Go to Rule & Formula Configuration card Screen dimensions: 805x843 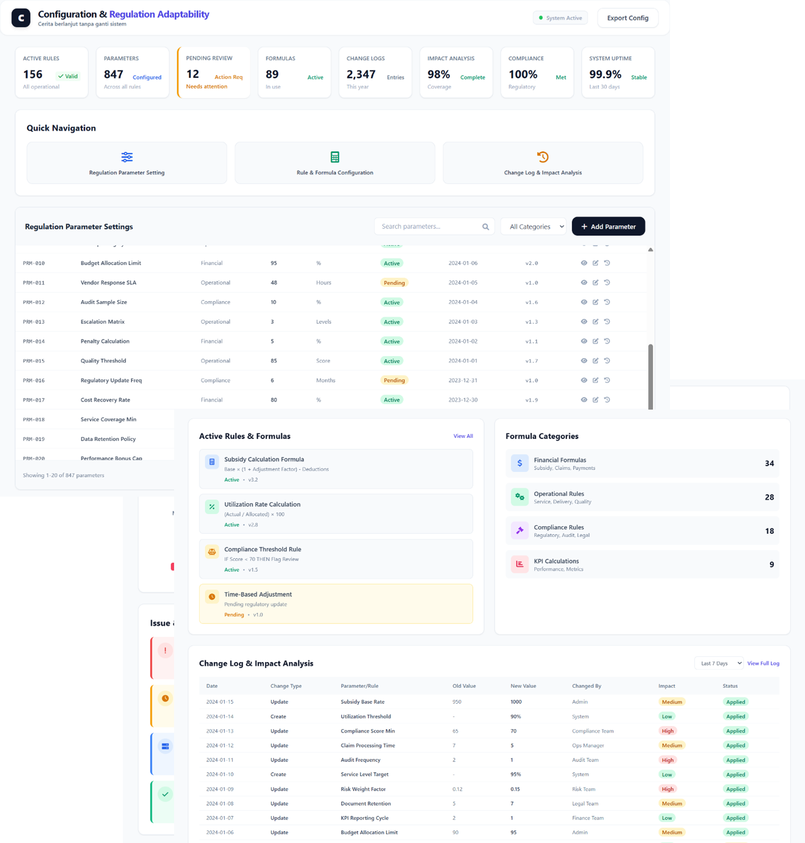[x=335, y=163]
